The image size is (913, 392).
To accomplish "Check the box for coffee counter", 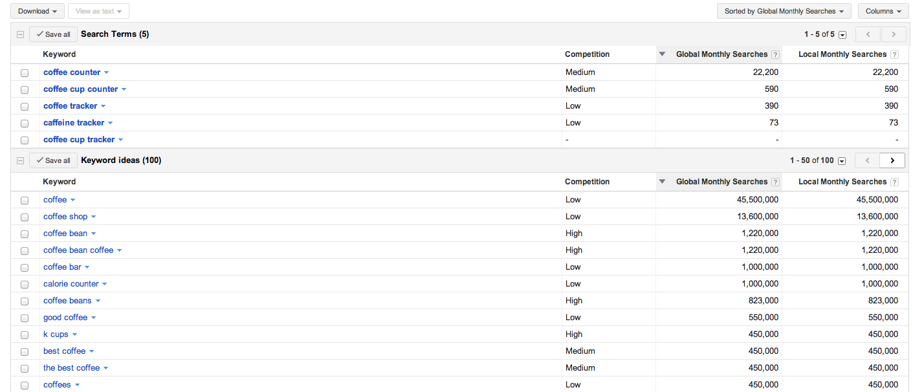I will point(25,73).
